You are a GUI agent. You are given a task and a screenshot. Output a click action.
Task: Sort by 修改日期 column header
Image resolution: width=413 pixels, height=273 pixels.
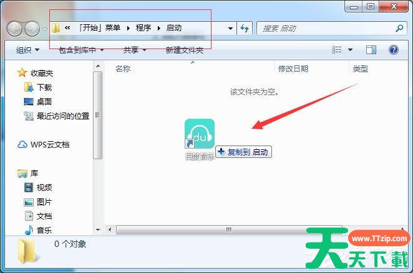point(293,69)
